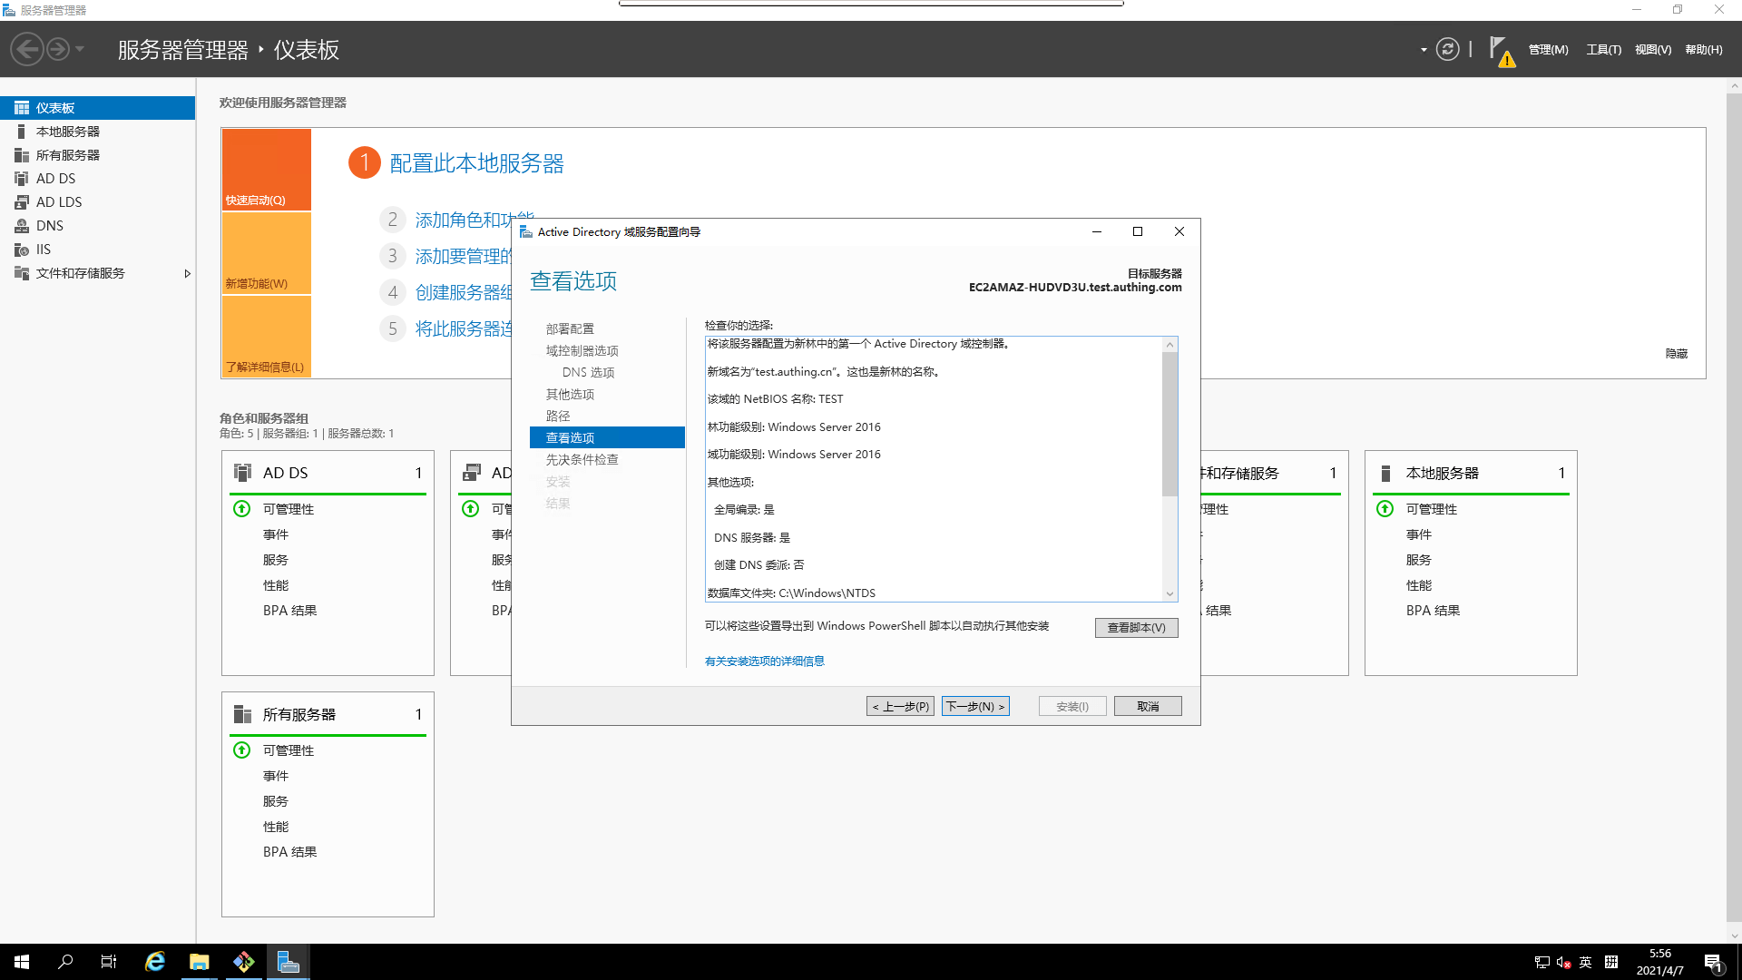
Task: Click the 下一步(N) button
Action: [975, 706]
